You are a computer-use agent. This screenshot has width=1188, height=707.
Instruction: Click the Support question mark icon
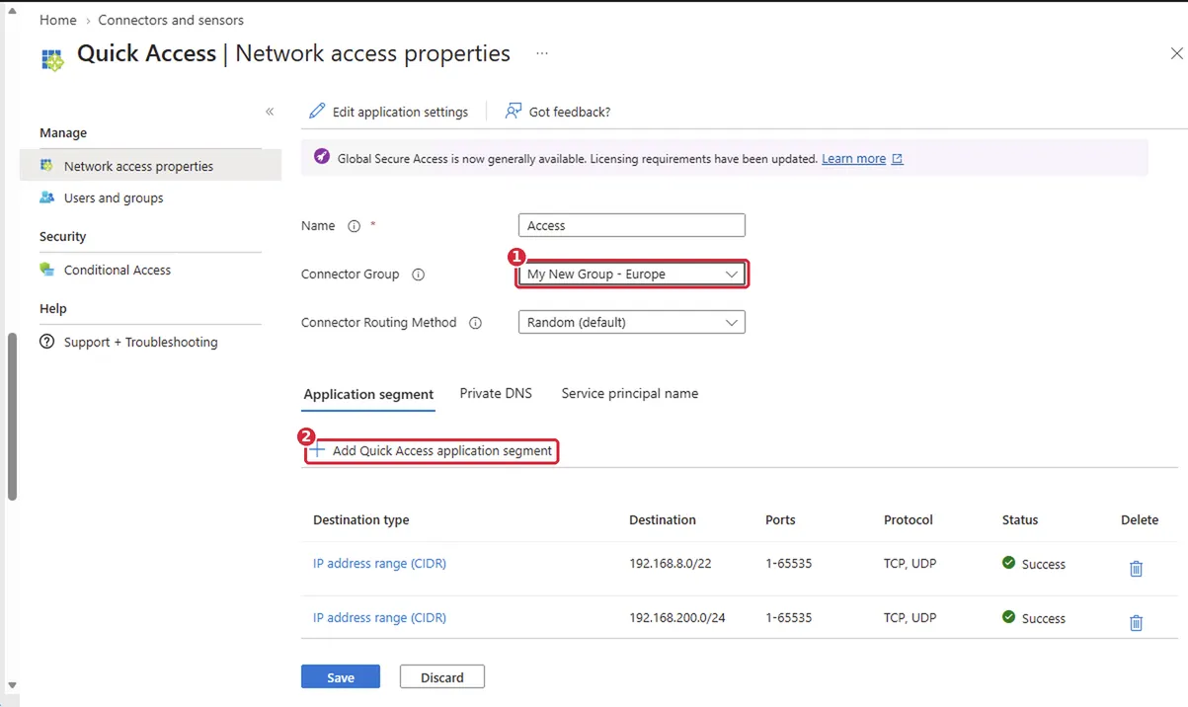46,342
